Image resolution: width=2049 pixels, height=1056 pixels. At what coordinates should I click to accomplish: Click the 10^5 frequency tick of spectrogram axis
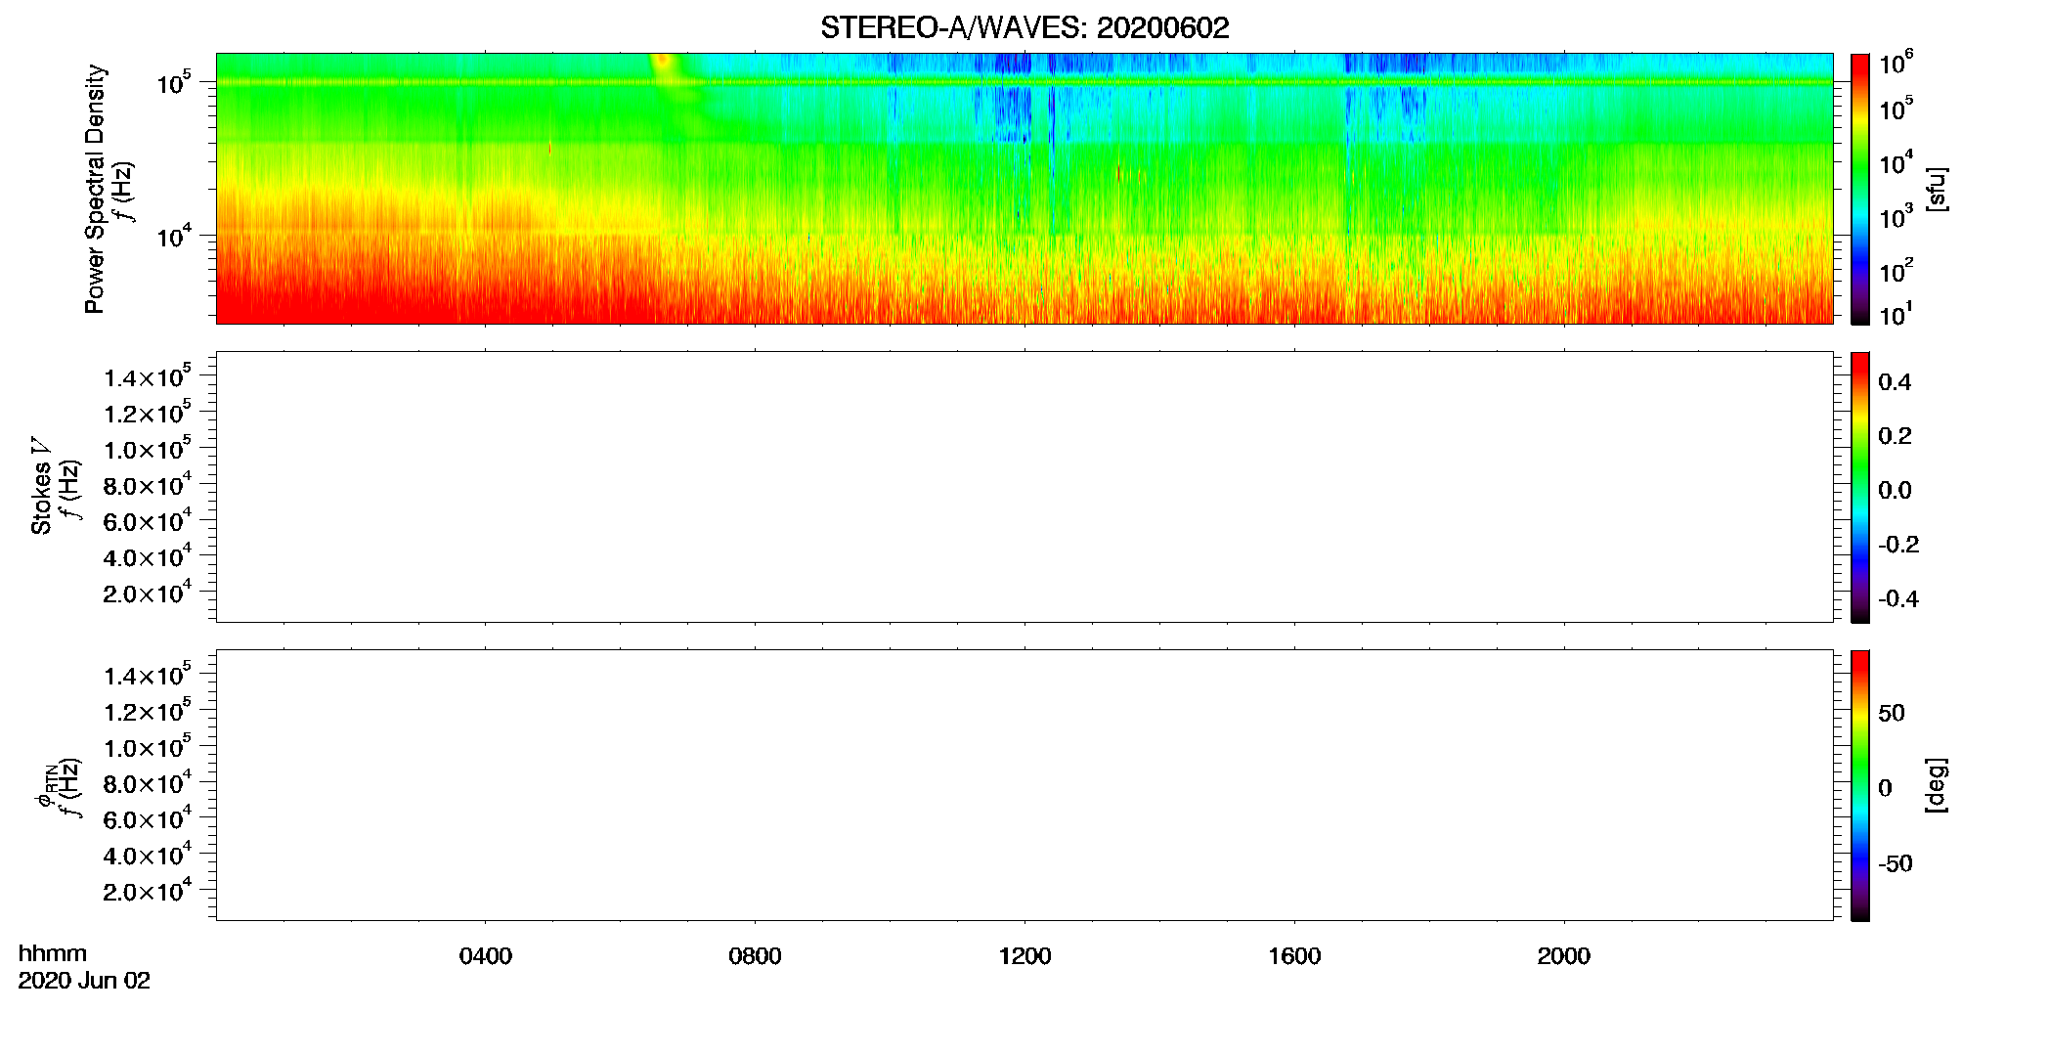(174, 82)
